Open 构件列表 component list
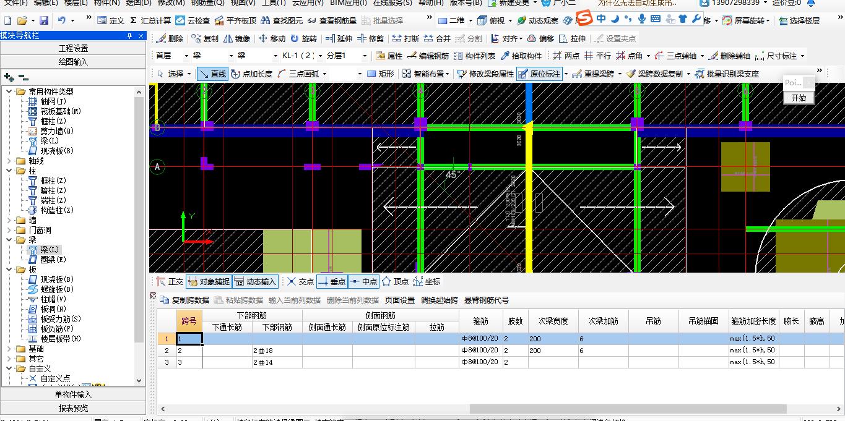This screenshot has width=845, height=421. point(474,56)
